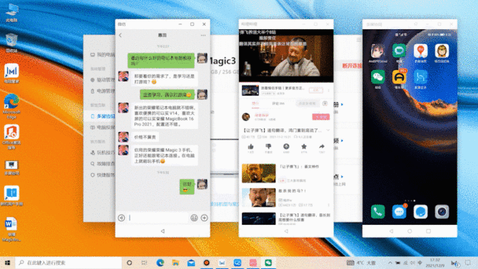The width and height of the screenshot is (478, 269).
Task: Tap phone navigation recents square
Action: (x=428, y=231)
